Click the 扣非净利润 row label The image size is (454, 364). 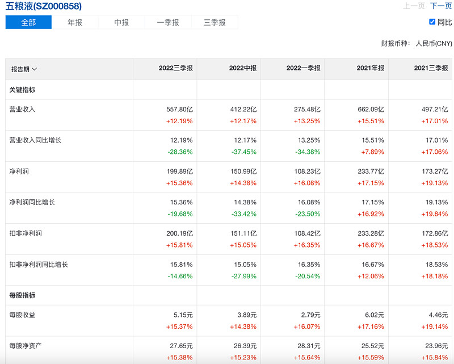[x=26, y=233]
